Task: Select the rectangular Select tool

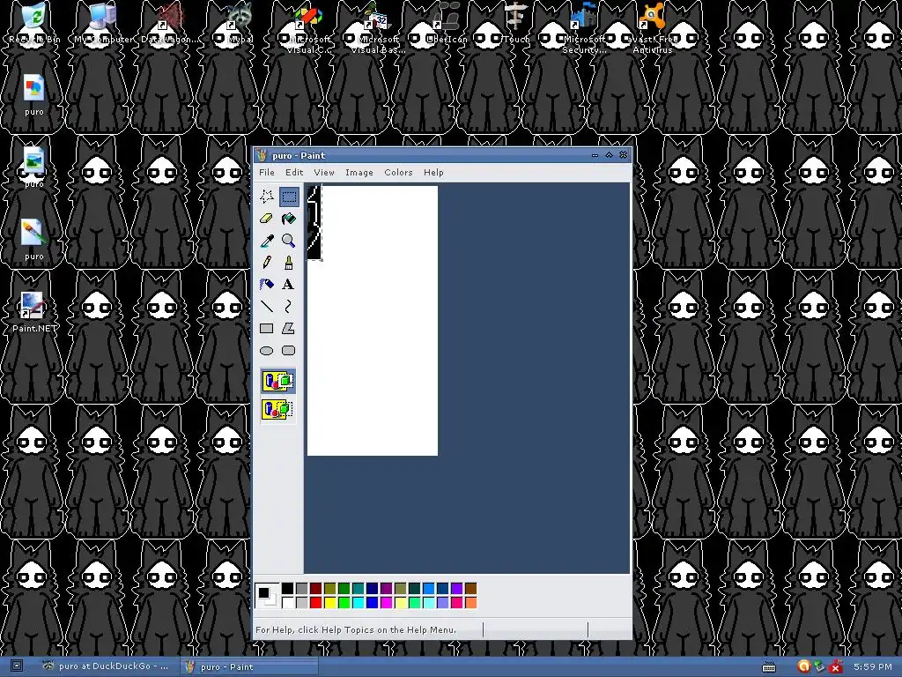Action: (x=289, y=197)
